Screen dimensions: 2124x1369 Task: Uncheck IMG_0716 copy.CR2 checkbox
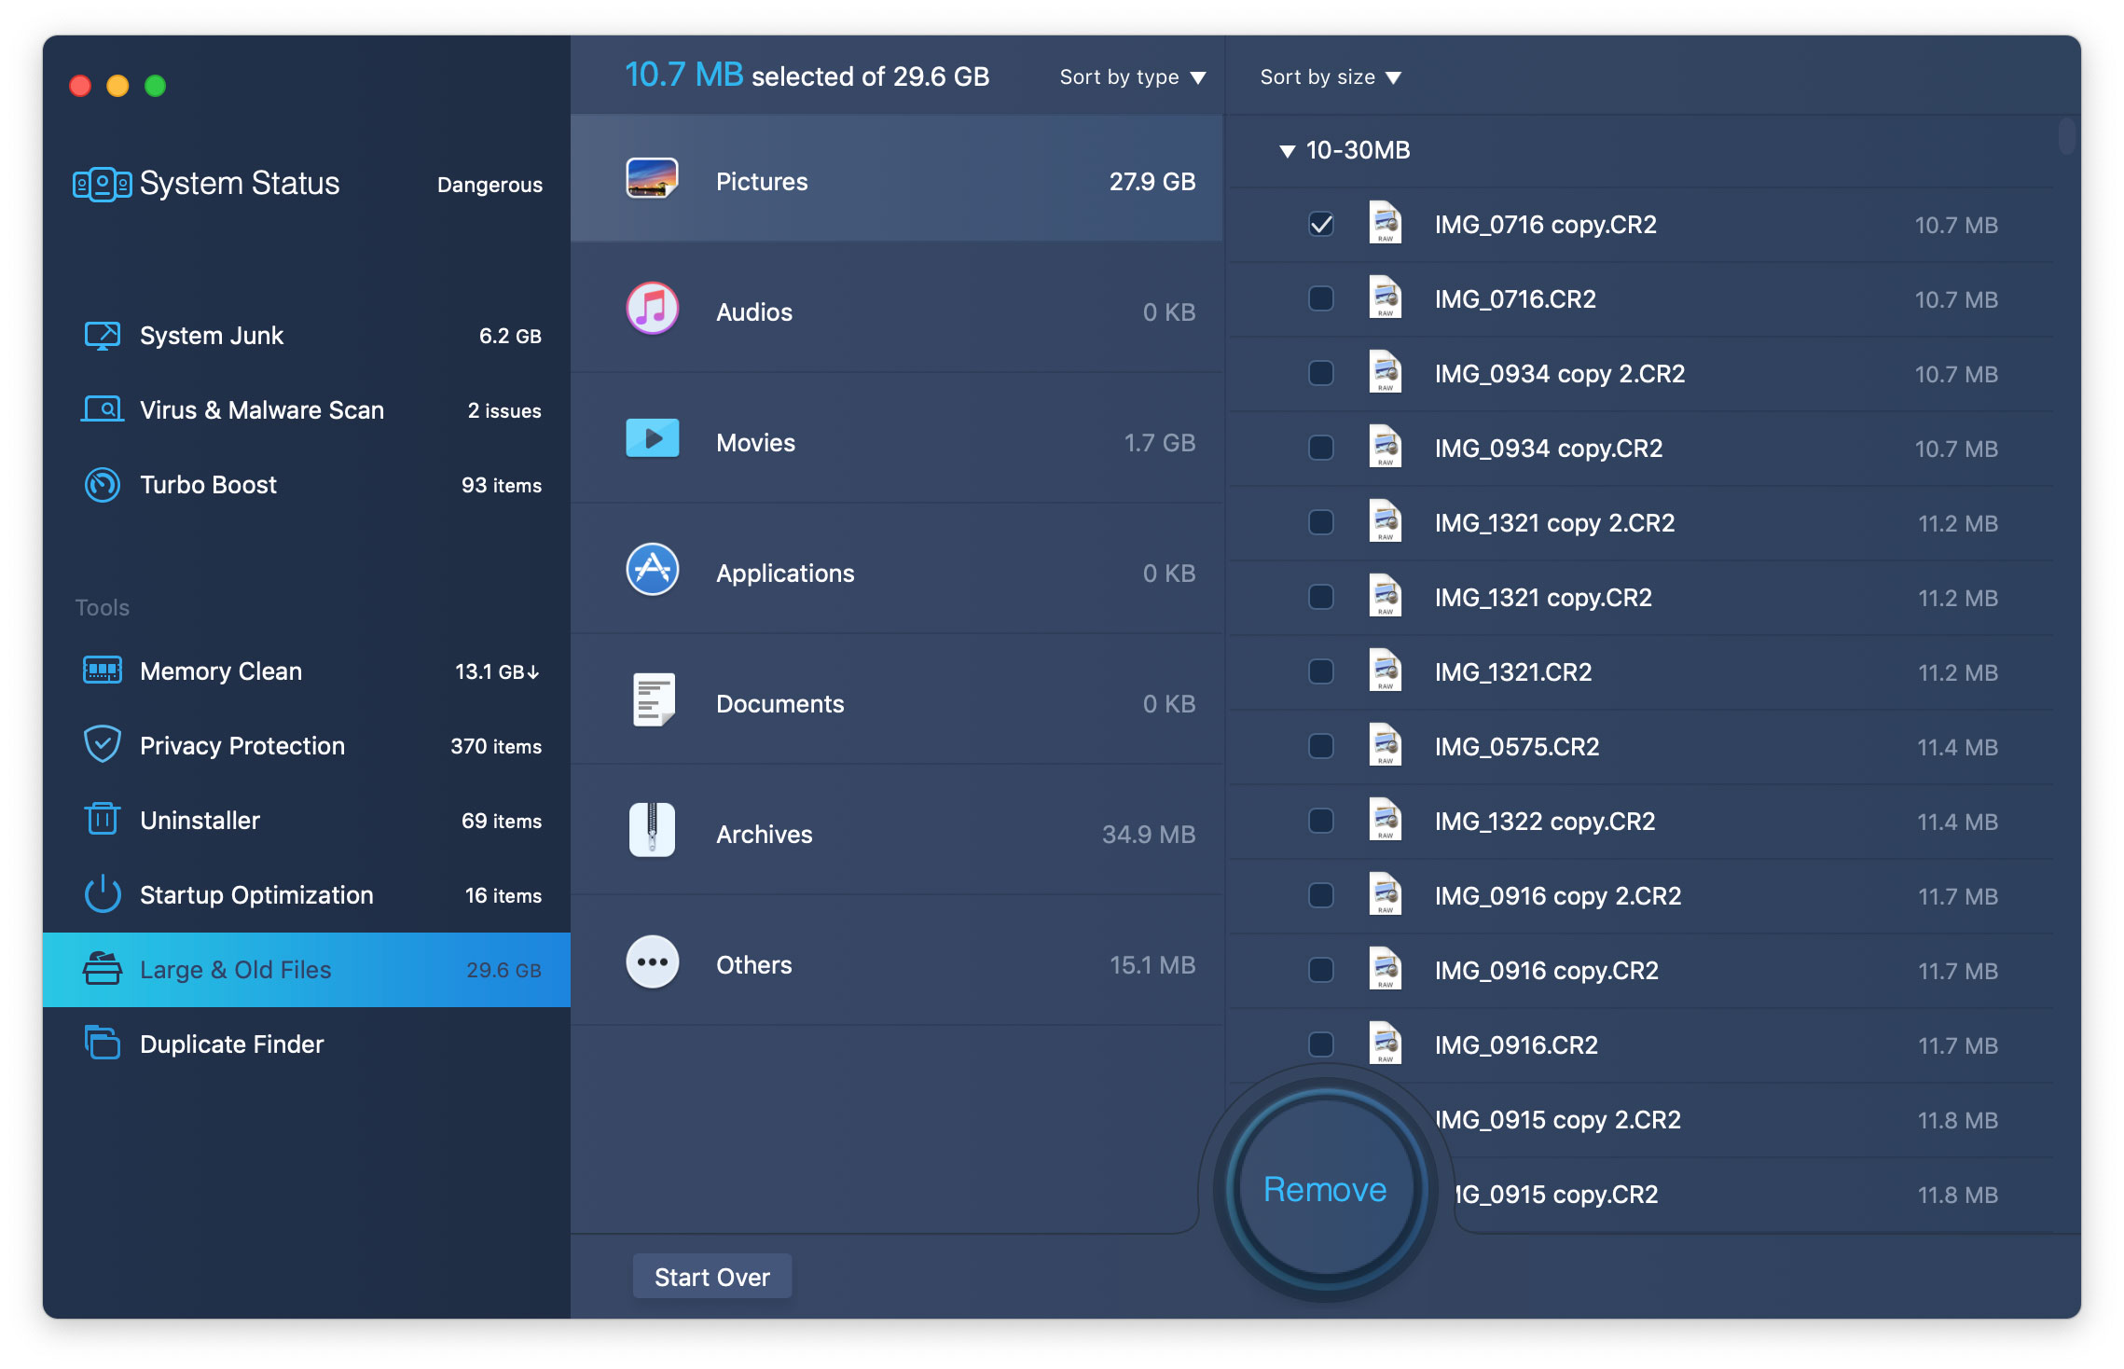click(x=1321, y=224)
